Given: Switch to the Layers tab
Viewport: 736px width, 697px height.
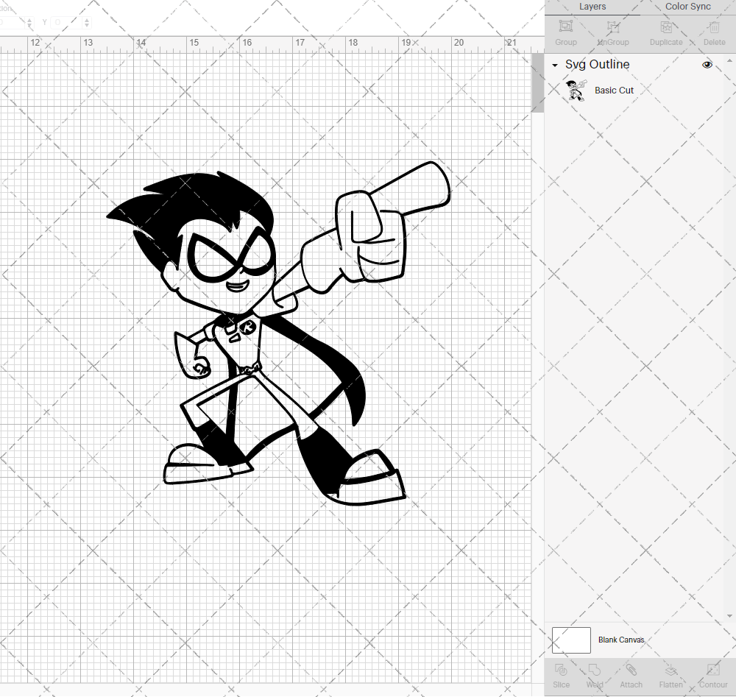Looking at the screenshot, I should pyautogui.click(x=592, y=7).
